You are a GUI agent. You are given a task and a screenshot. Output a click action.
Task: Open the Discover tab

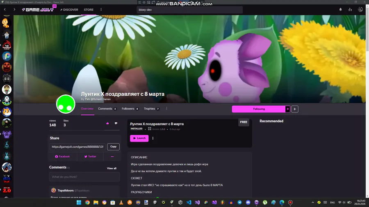coord(69,10)
